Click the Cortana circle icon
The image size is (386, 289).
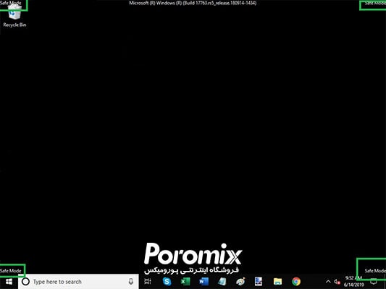(x=25, y=282)
